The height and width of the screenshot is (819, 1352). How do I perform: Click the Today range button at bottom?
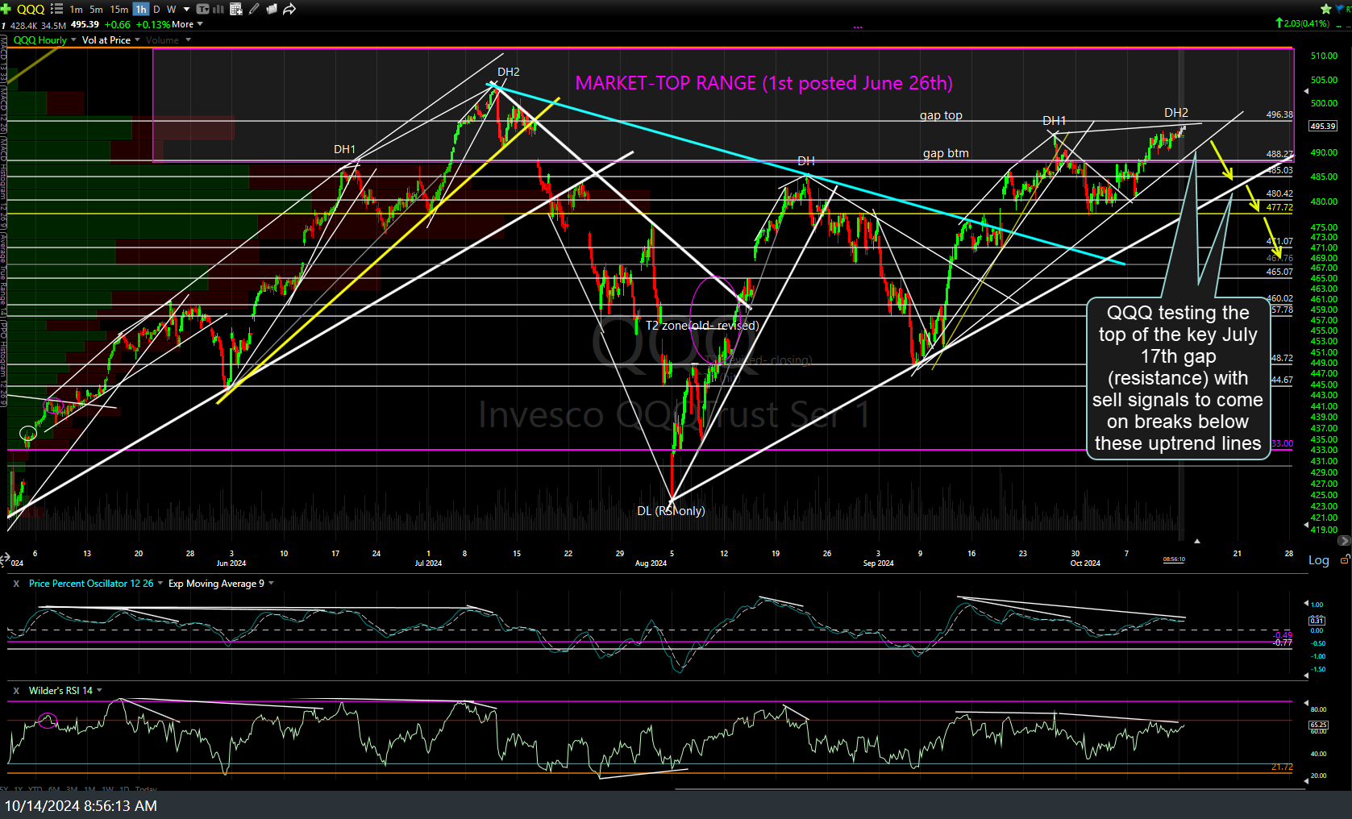145,789
